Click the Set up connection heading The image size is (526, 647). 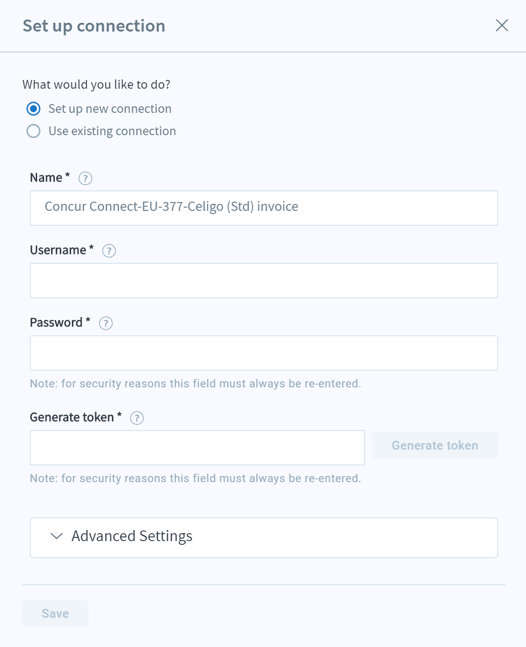(94, 26)
